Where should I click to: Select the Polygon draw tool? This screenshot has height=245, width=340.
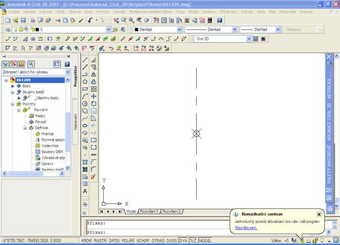pyautogui.click(x=85, y=82)
